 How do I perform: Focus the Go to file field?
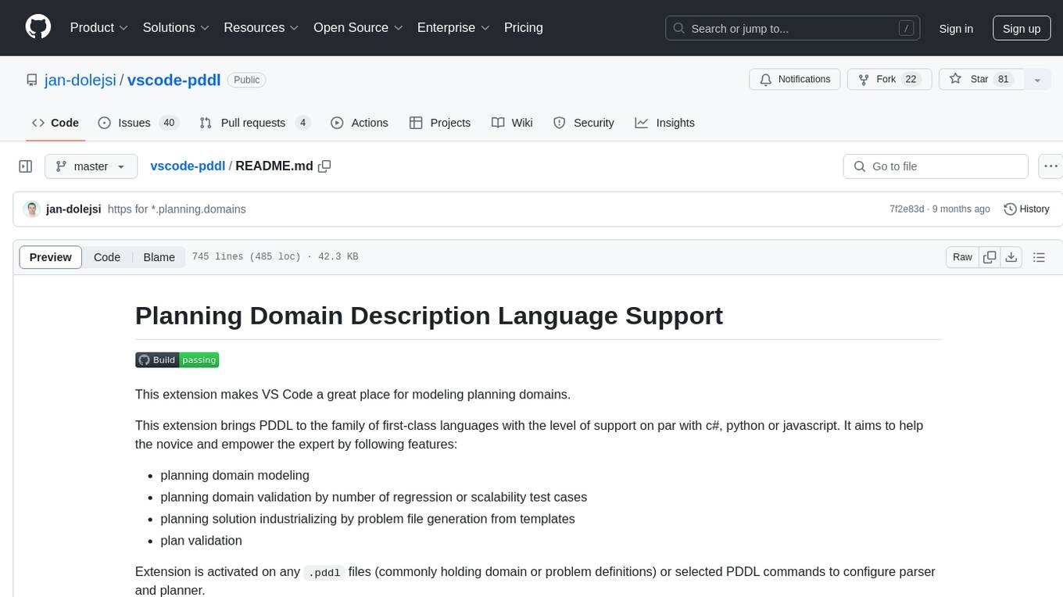[x=936, y=166]
